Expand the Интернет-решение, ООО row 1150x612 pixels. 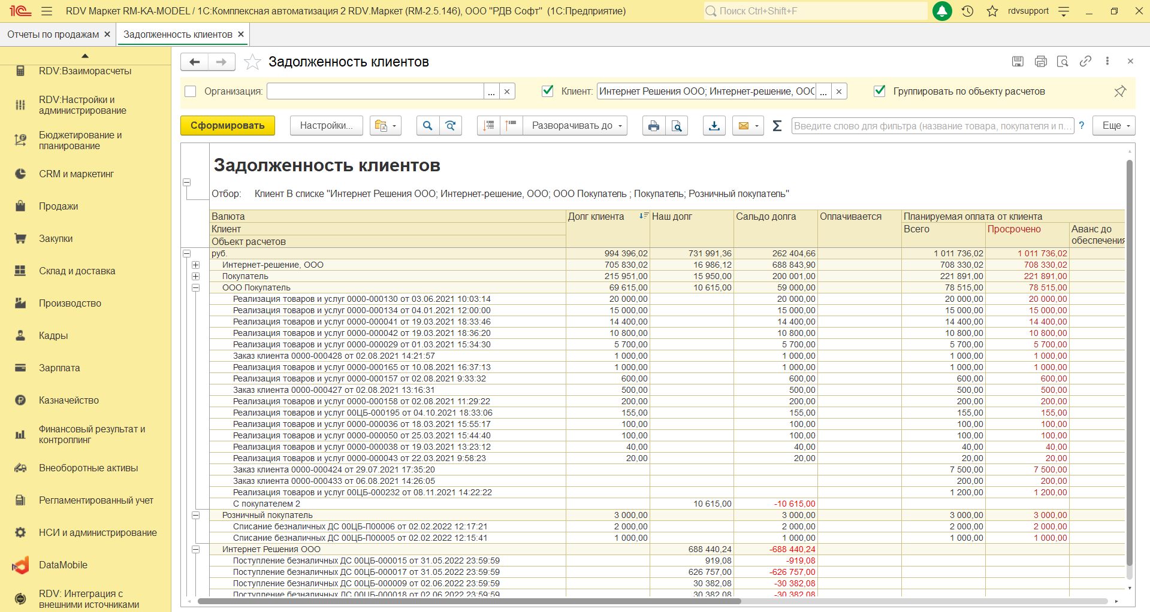point(195,265)
